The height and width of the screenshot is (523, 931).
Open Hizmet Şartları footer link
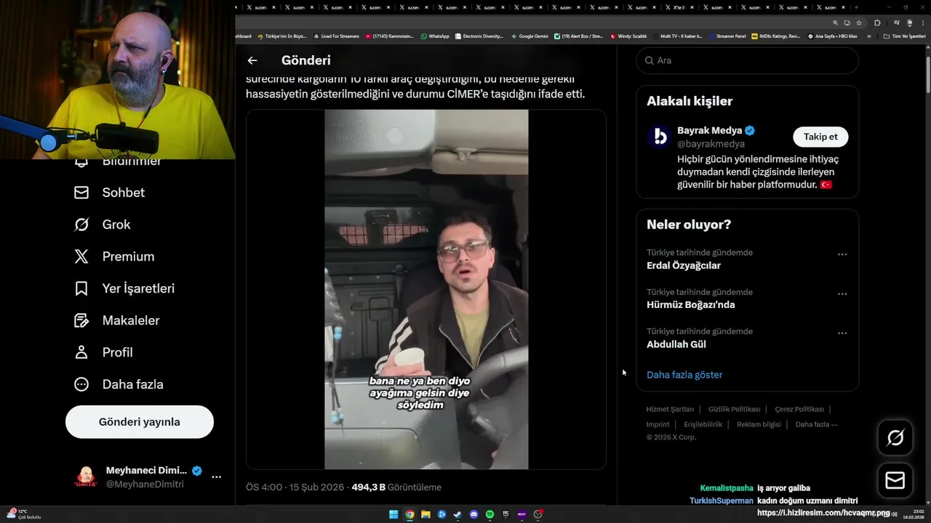(670, 409)
